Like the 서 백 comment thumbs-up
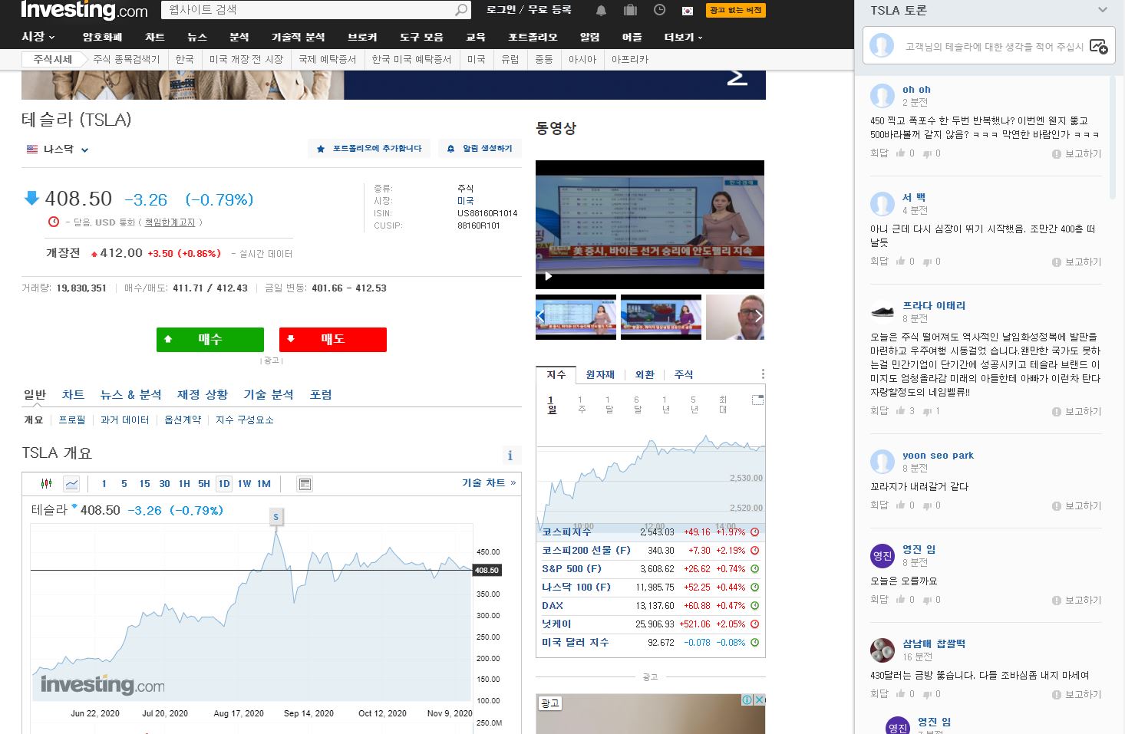The image size is (1125, 734). pos(900,262)
